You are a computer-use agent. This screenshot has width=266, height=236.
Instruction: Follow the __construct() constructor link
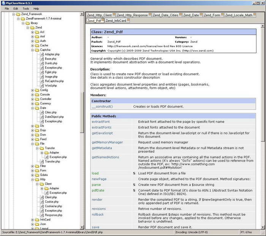[x=102, y=107]
